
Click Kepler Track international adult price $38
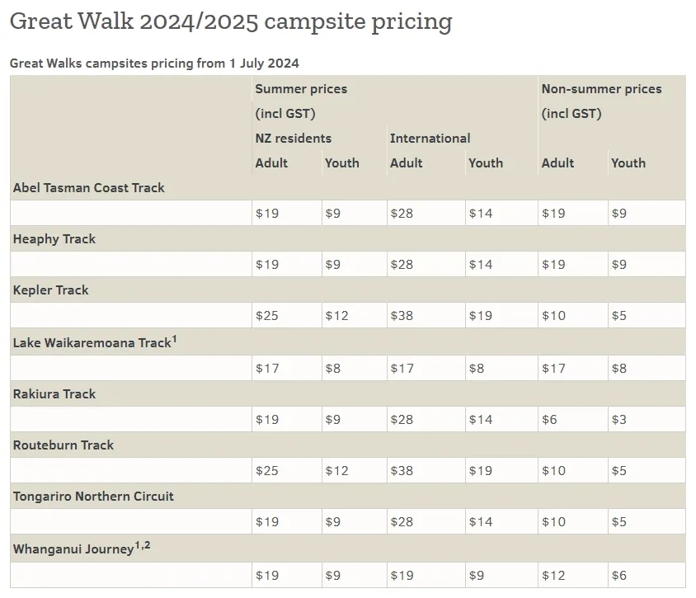pyautogui.click(x=402, y=316)
